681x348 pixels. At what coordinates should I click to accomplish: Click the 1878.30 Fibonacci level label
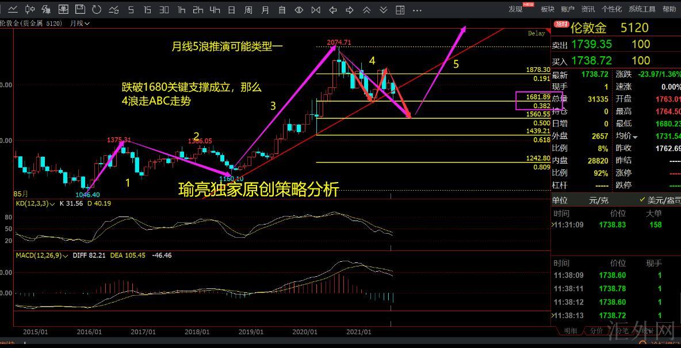[539, 69]
